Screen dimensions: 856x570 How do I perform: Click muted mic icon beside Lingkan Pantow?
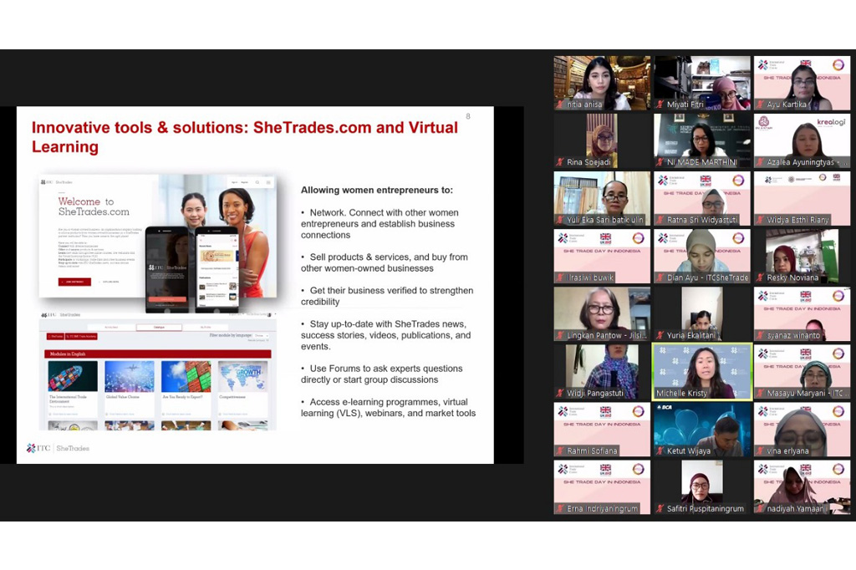[x=560, y=336]
